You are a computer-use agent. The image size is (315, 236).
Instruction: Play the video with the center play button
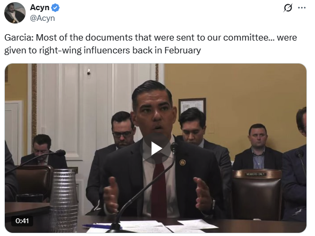click(157, 148)
